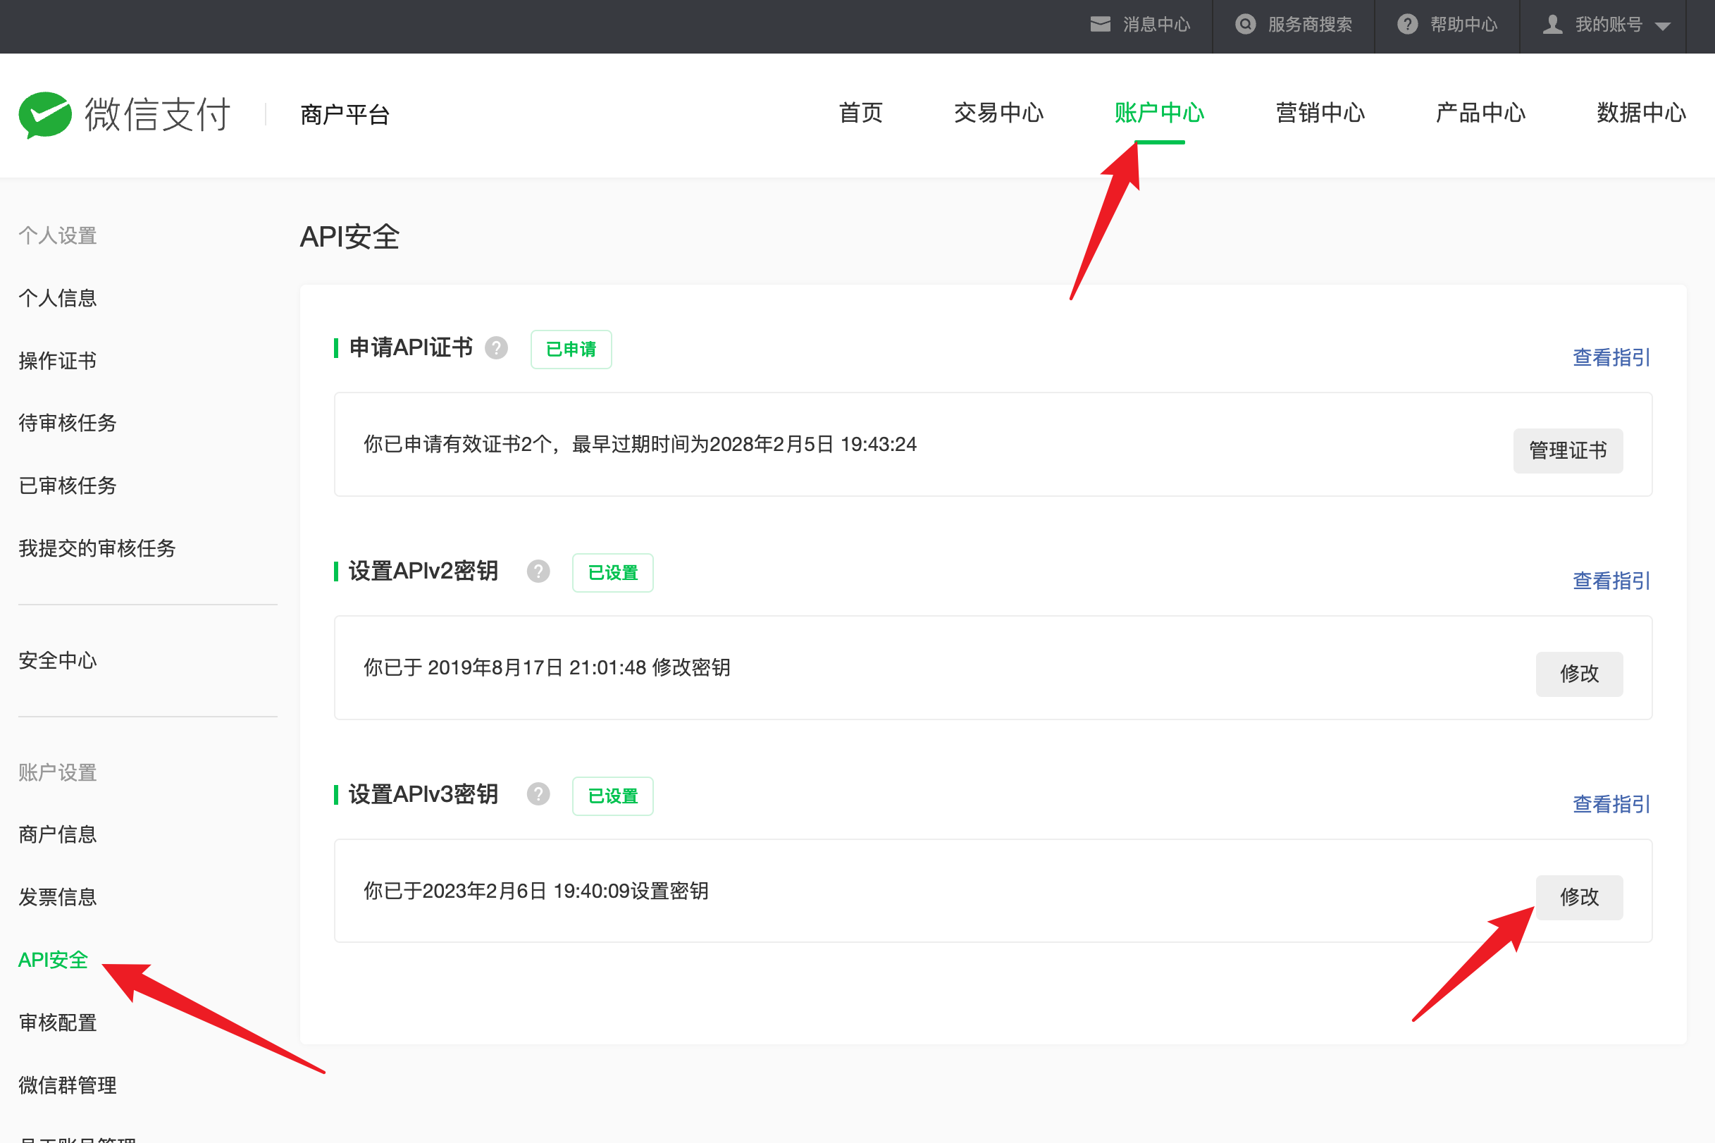This screenshot has width=1715, height=1143.
Task: Open 查看指引 for 申请API证书
Action: [x=1611, y=357]
